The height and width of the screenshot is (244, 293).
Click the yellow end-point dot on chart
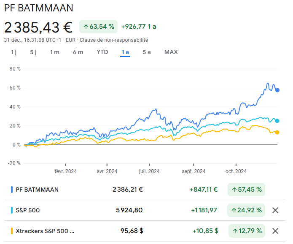tap(277, 132)
